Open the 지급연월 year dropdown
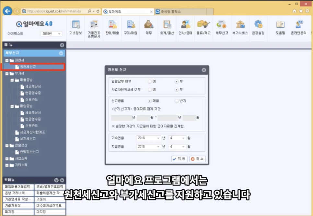Screen dimensions: 313x216 coord(148,147)
